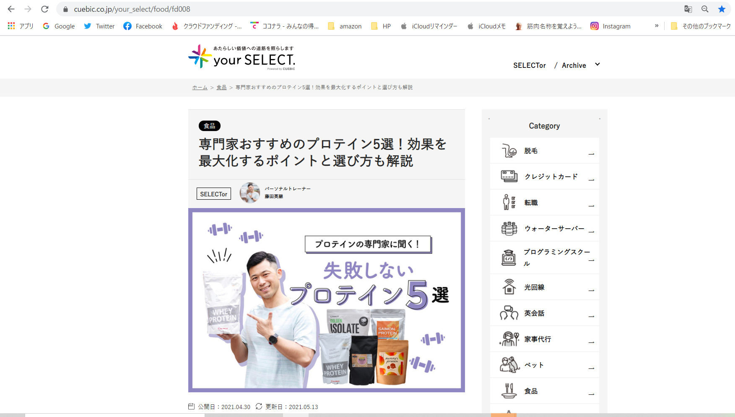Select the クレジットカード category
The image size is (735, 417).
click(551, 177)
